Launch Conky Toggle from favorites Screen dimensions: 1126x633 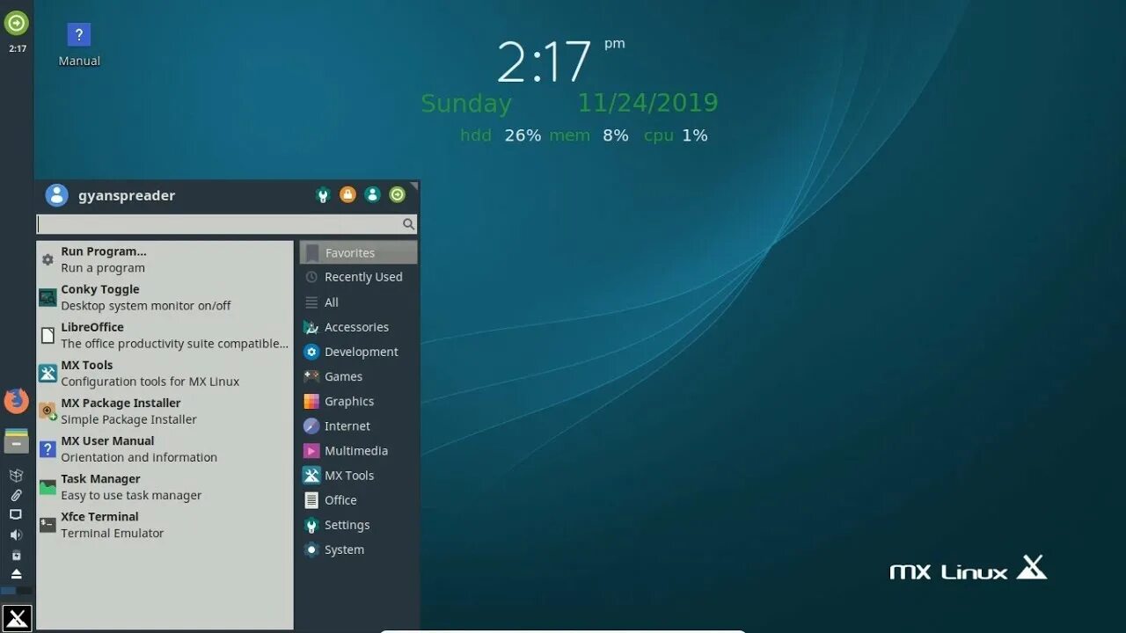165,298
